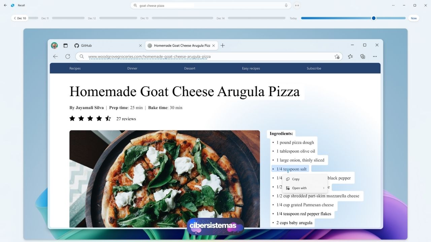Add this page to favorites star icon
This screenshot has width=431, height=242.
(337, 56)
